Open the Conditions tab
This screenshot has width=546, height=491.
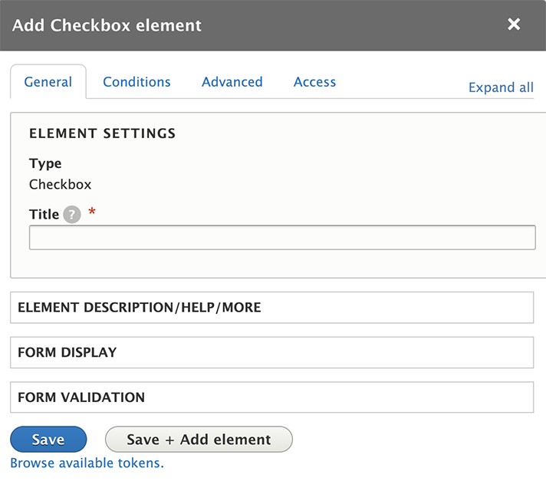(136, 82)
